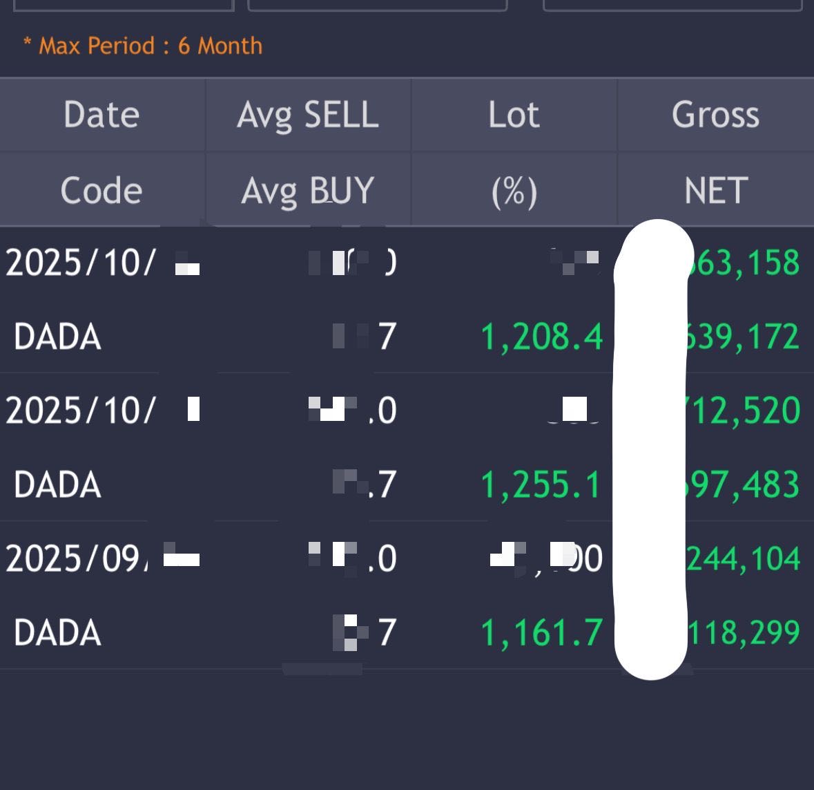This screenshot has height=790, width=814.
Task: Tap the Max Period 6 Month note
Action: [x=143, y=46]
